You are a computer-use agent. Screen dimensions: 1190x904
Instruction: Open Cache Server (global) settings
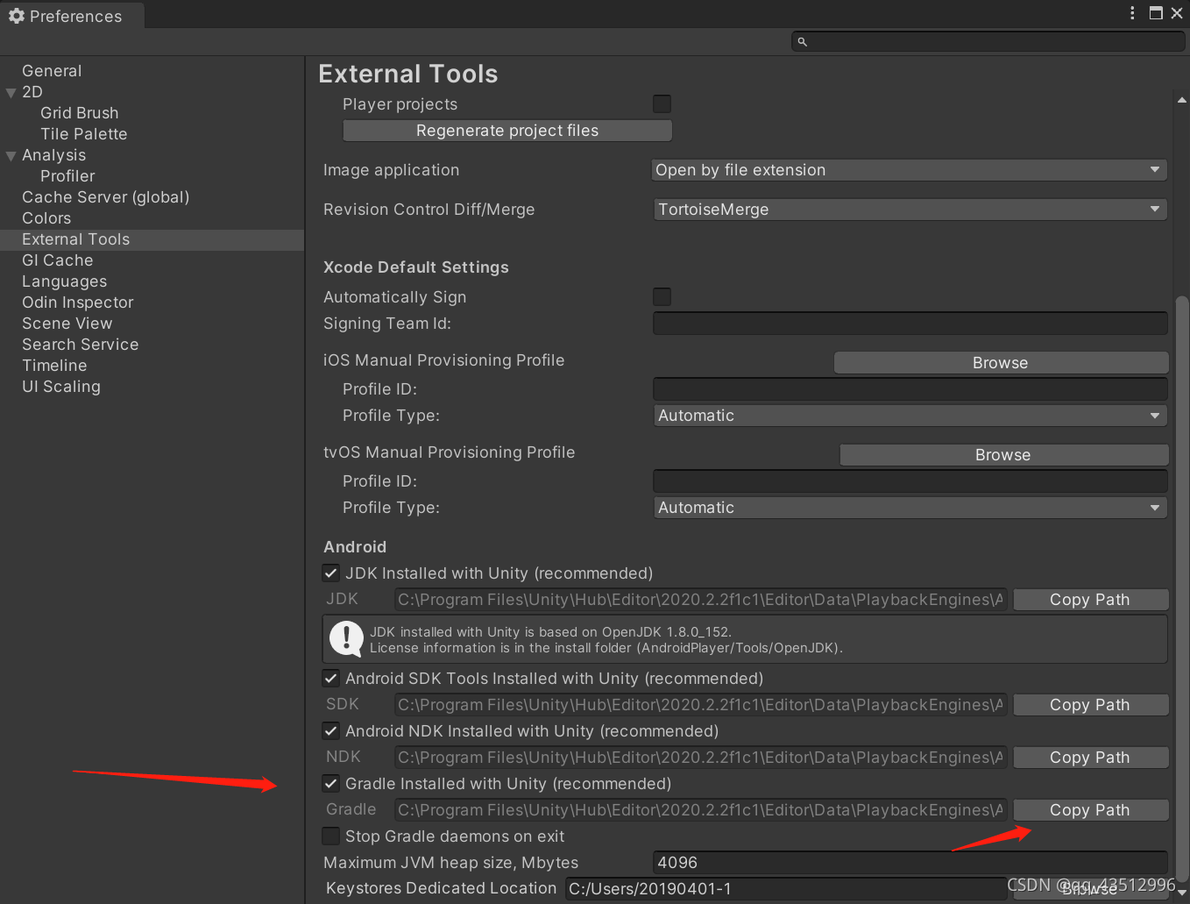(x=105, y=196)
